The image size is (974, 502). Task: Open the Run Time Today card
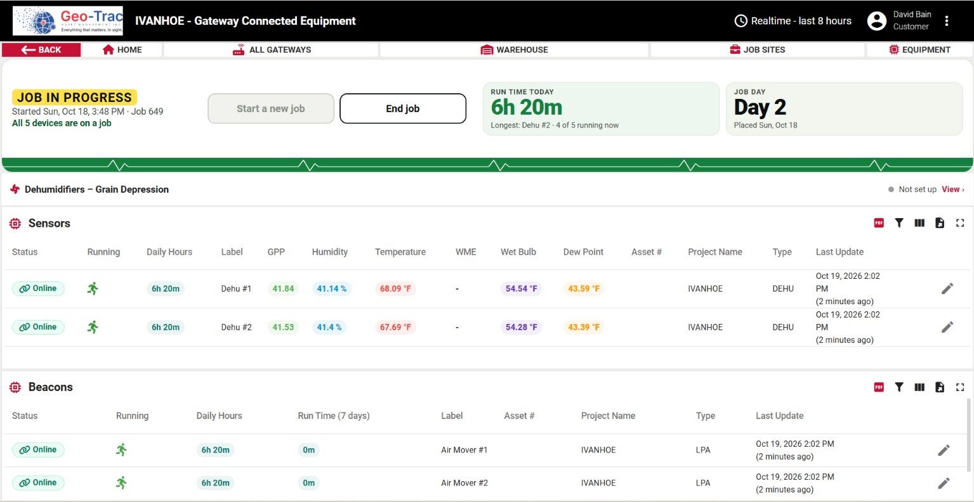click(602, 109)
